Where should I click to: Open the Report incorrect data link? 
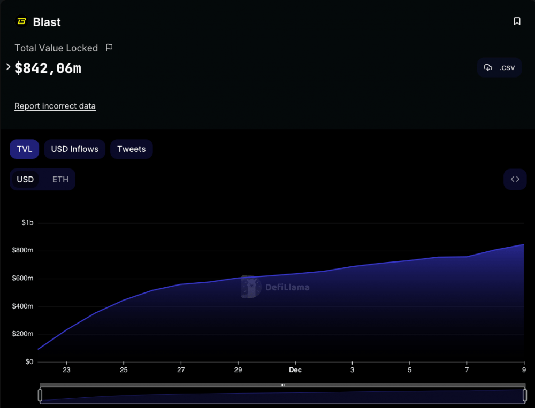pos(55,106)
